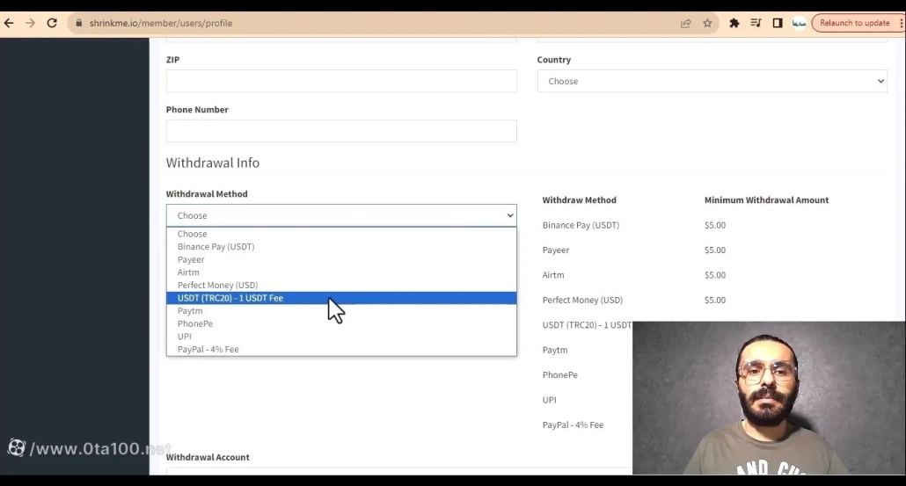Click the ZIP input field
The image size is (906, 486).
tap(341, 81)
